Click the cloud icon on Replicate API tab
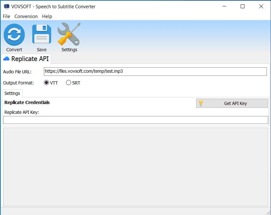The image size is (271, 215). [6, 59]
